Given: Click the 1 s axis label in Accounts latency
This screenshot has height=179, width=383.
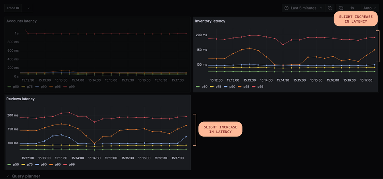Looking at the screenshot, I should pos(17,33).
